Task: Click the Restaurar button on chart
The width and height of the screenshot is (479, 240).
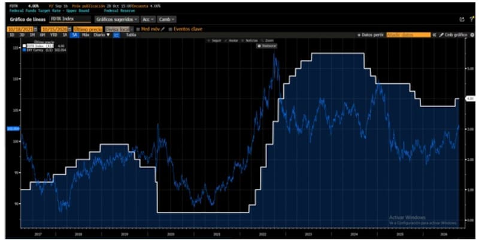Action: click(266, 46)
